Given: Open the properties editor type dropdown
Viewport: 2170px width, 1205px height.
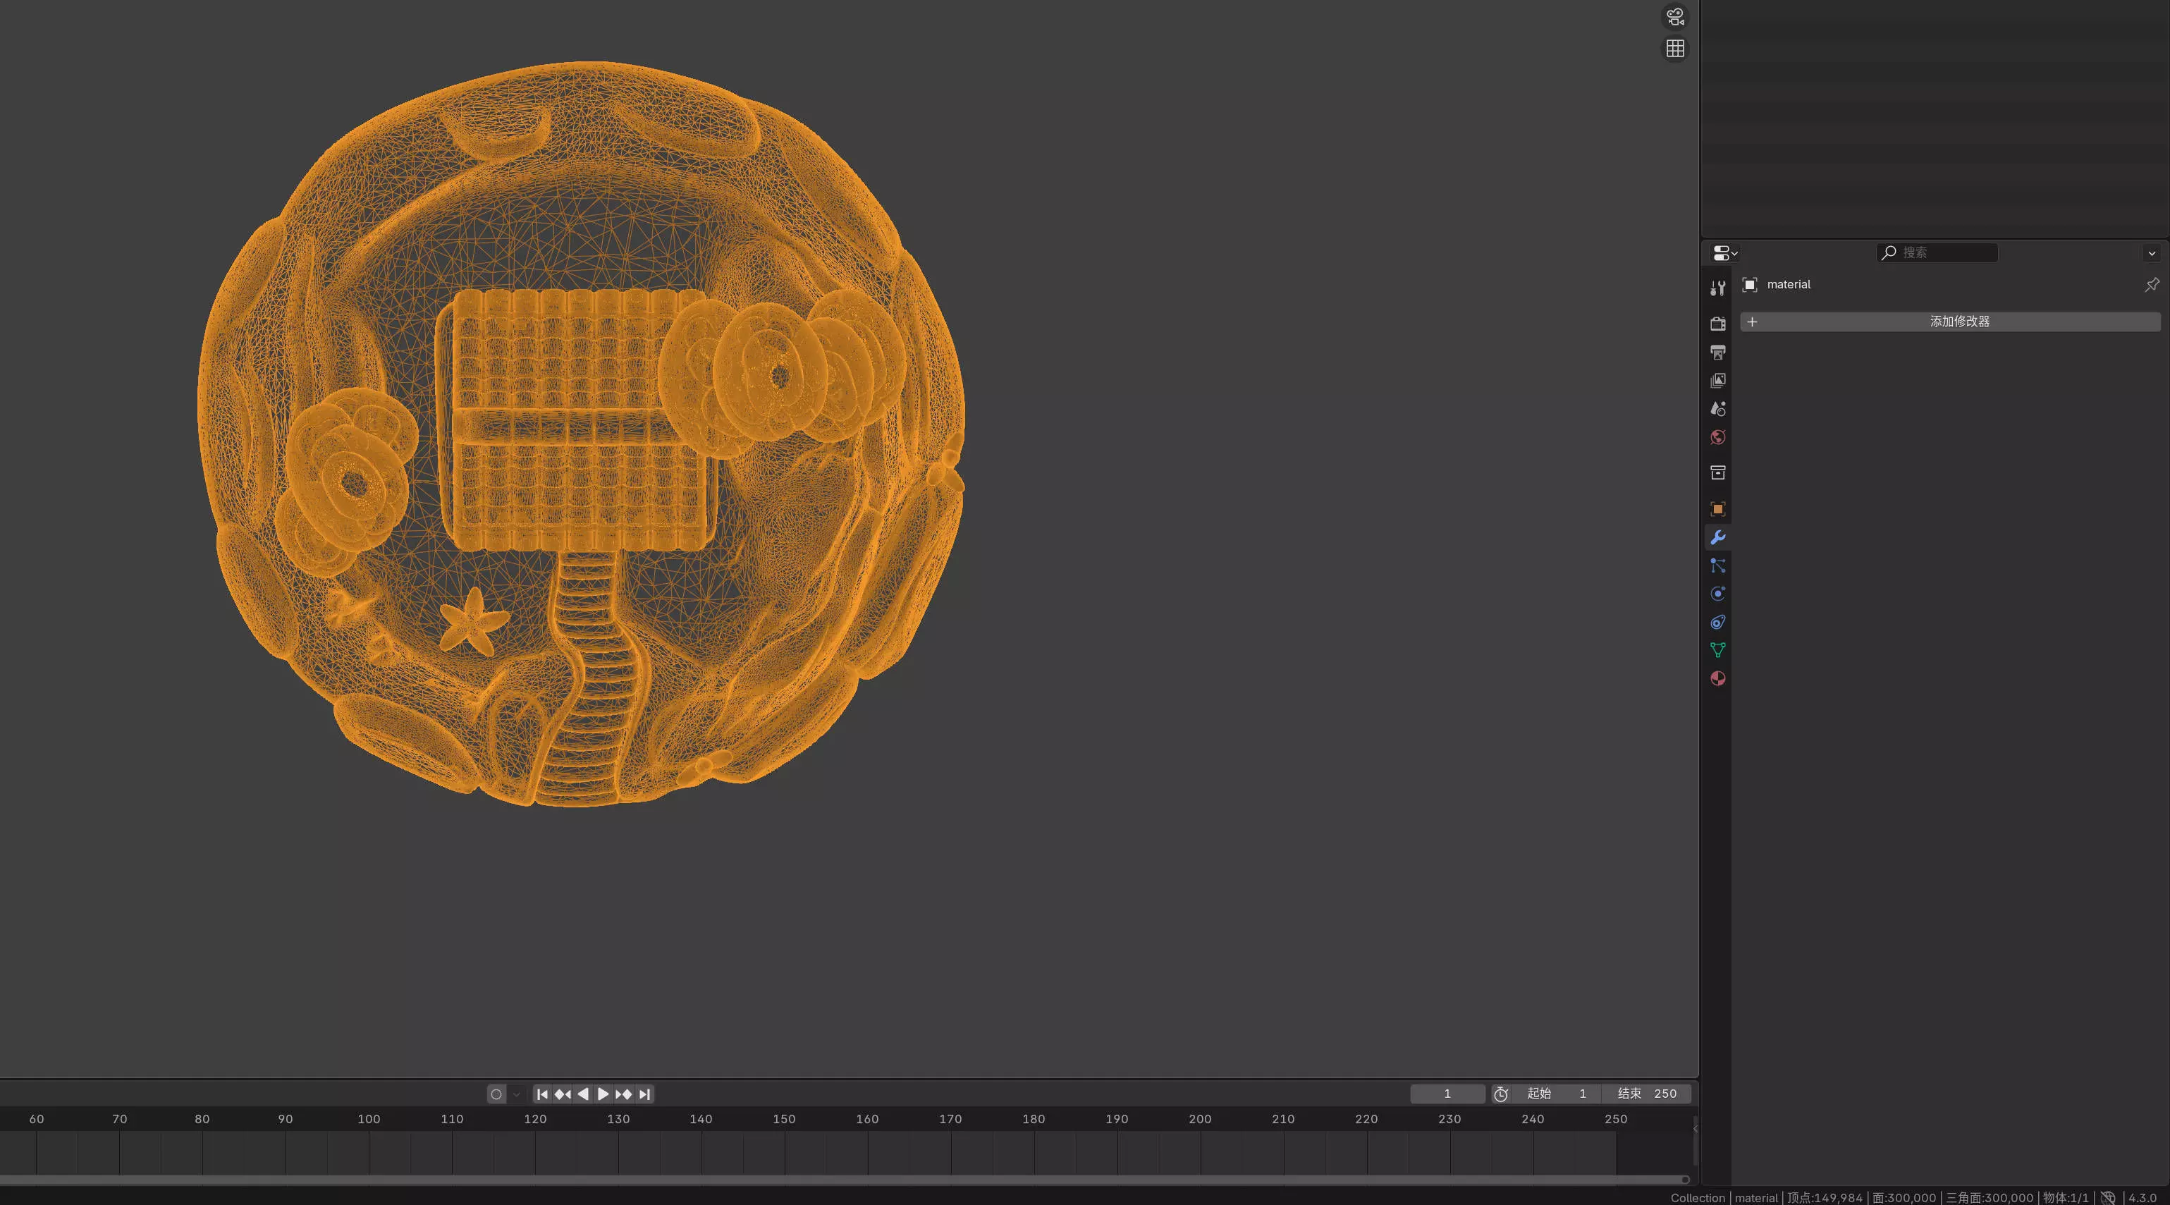Looking at the screenshot, I should (x=1724, y=253).
